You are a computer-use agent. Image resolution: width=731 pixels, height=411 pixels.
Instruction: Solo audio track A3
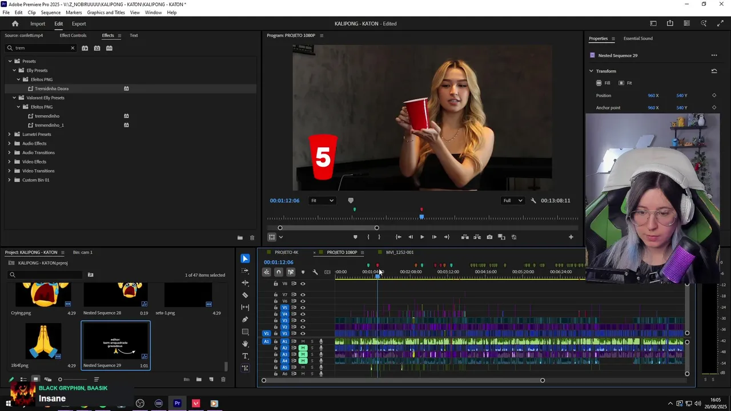click(x=312, y=354)
